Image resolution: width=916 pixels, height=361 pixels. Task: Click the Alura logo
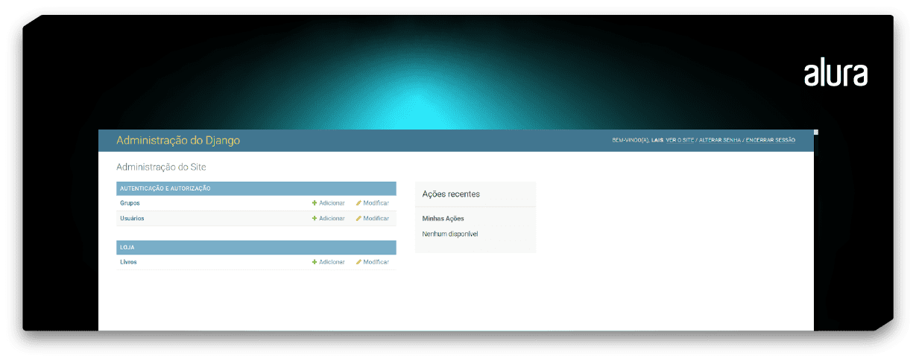[835, 74]
